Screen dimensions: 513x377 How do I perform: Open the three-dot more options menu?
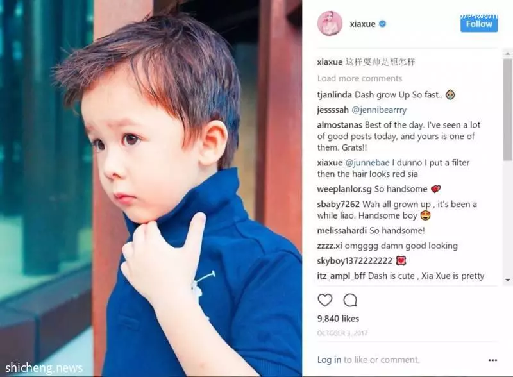point(492,360)
